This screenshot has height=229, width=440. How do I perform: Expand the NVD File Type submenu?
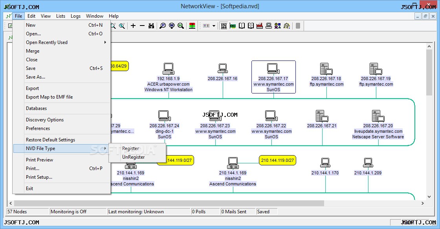[x=62, y=148]
